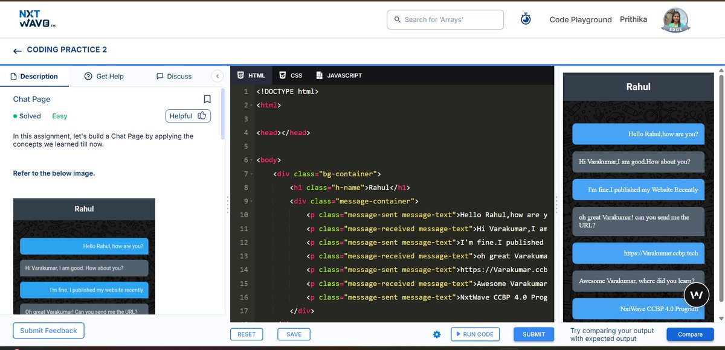Click the SUBMIT button
The width and height of the screenshot is (725, 350).
(533, 334)
